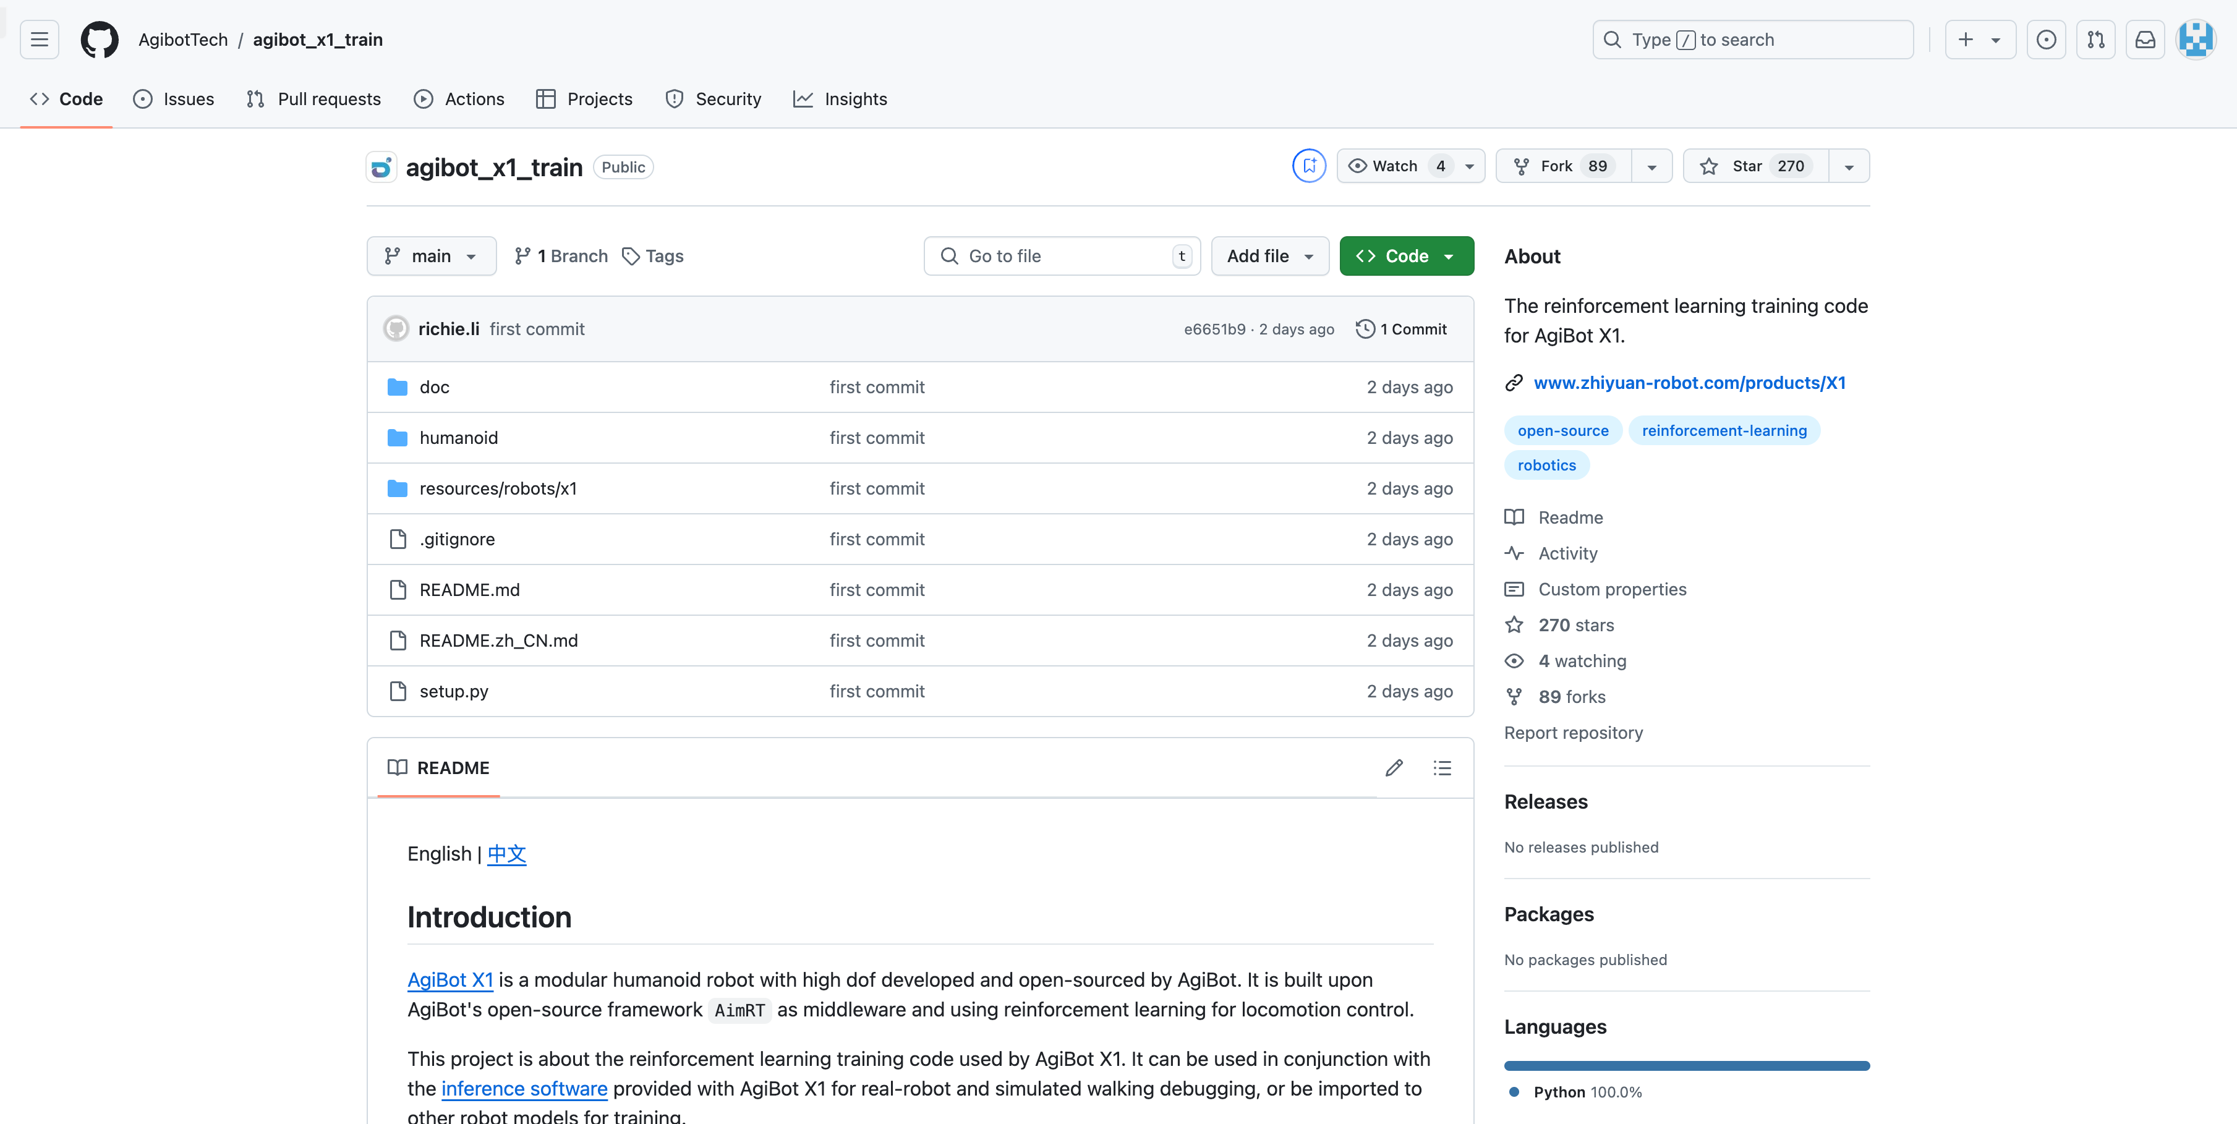Open the AgibotTech organization link
Viewport: 2237px width, 1124px height.
[182, 40]
